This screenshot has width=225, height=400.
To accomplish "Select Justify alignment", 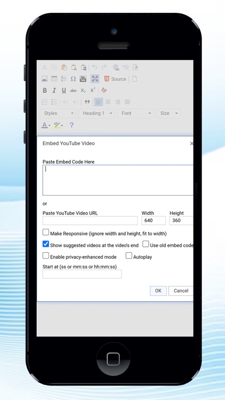I will click(127, 102).
